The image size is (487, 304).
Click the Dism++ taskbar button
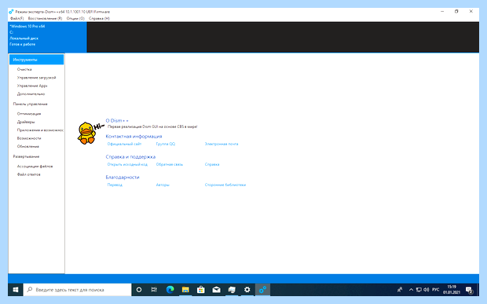tap(262, 290)
